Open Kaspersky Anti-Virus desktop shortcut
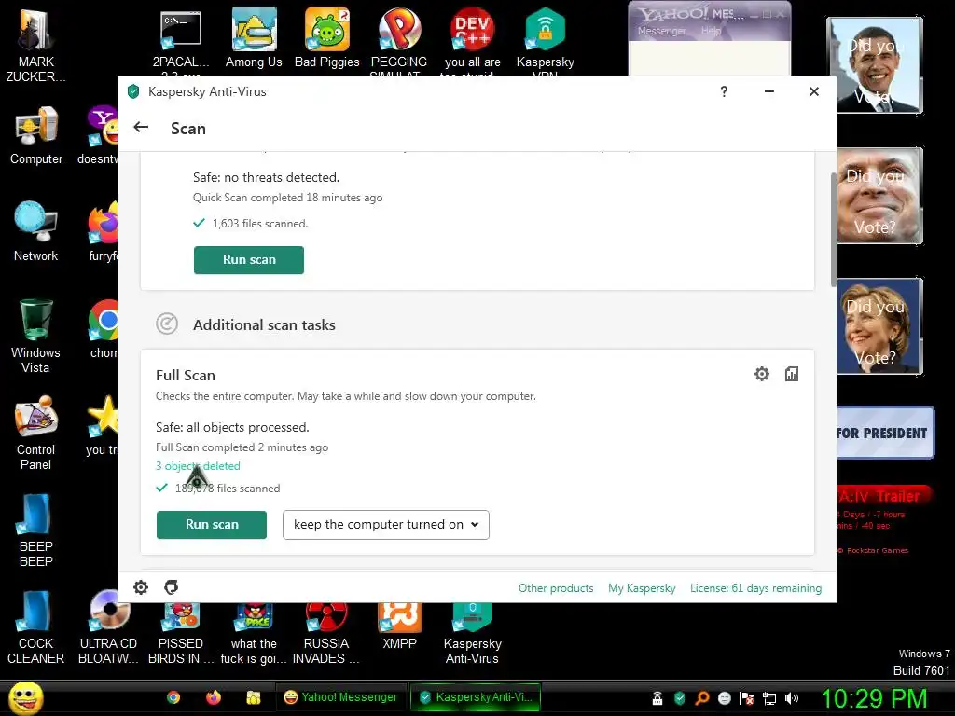This screenshot has height=716, width=955. (x=473, y=633)
